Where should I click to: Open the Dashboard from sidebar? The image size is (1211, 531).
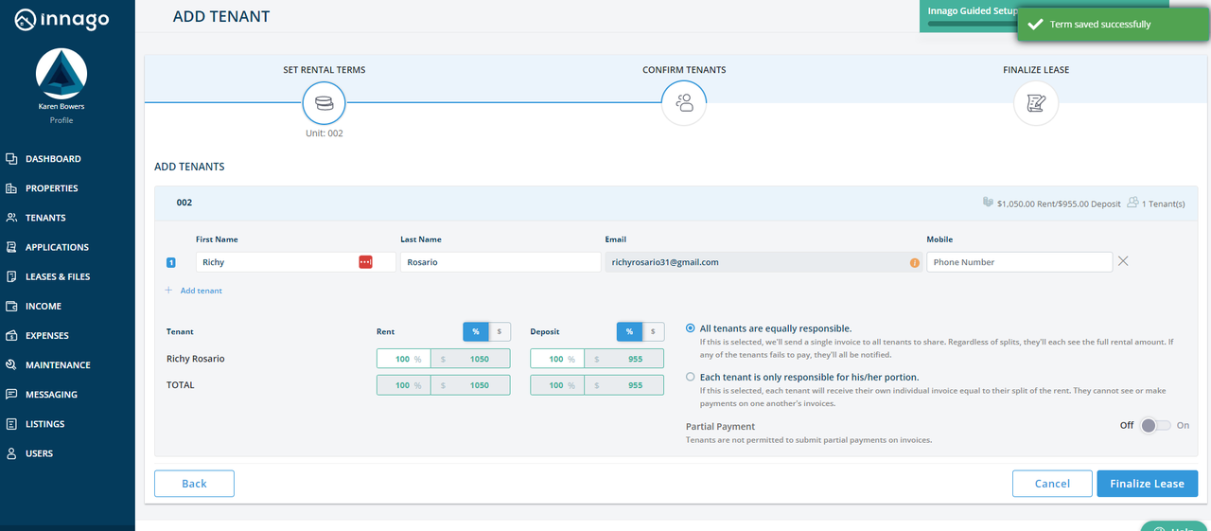coord(53,159)
